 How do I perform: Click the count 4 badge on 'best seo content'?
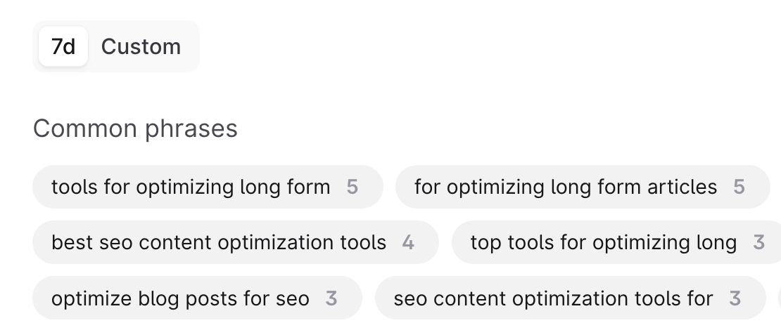[408, 243]
